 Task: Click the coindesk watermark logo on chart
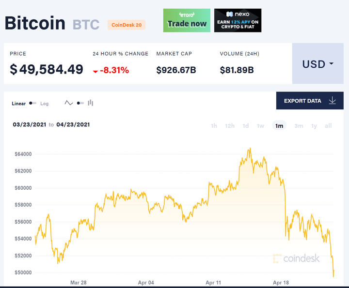click(x=296, y=258)
